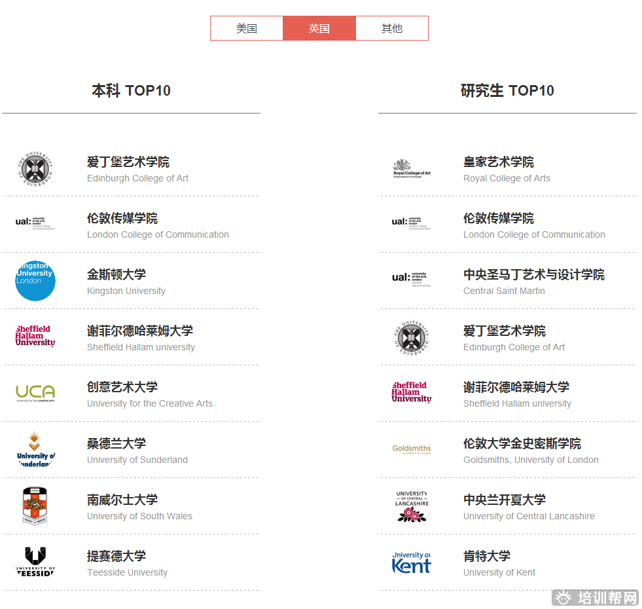
Task: Click 'University for the Creative Arts' text
Action: [x=150, y=403]
